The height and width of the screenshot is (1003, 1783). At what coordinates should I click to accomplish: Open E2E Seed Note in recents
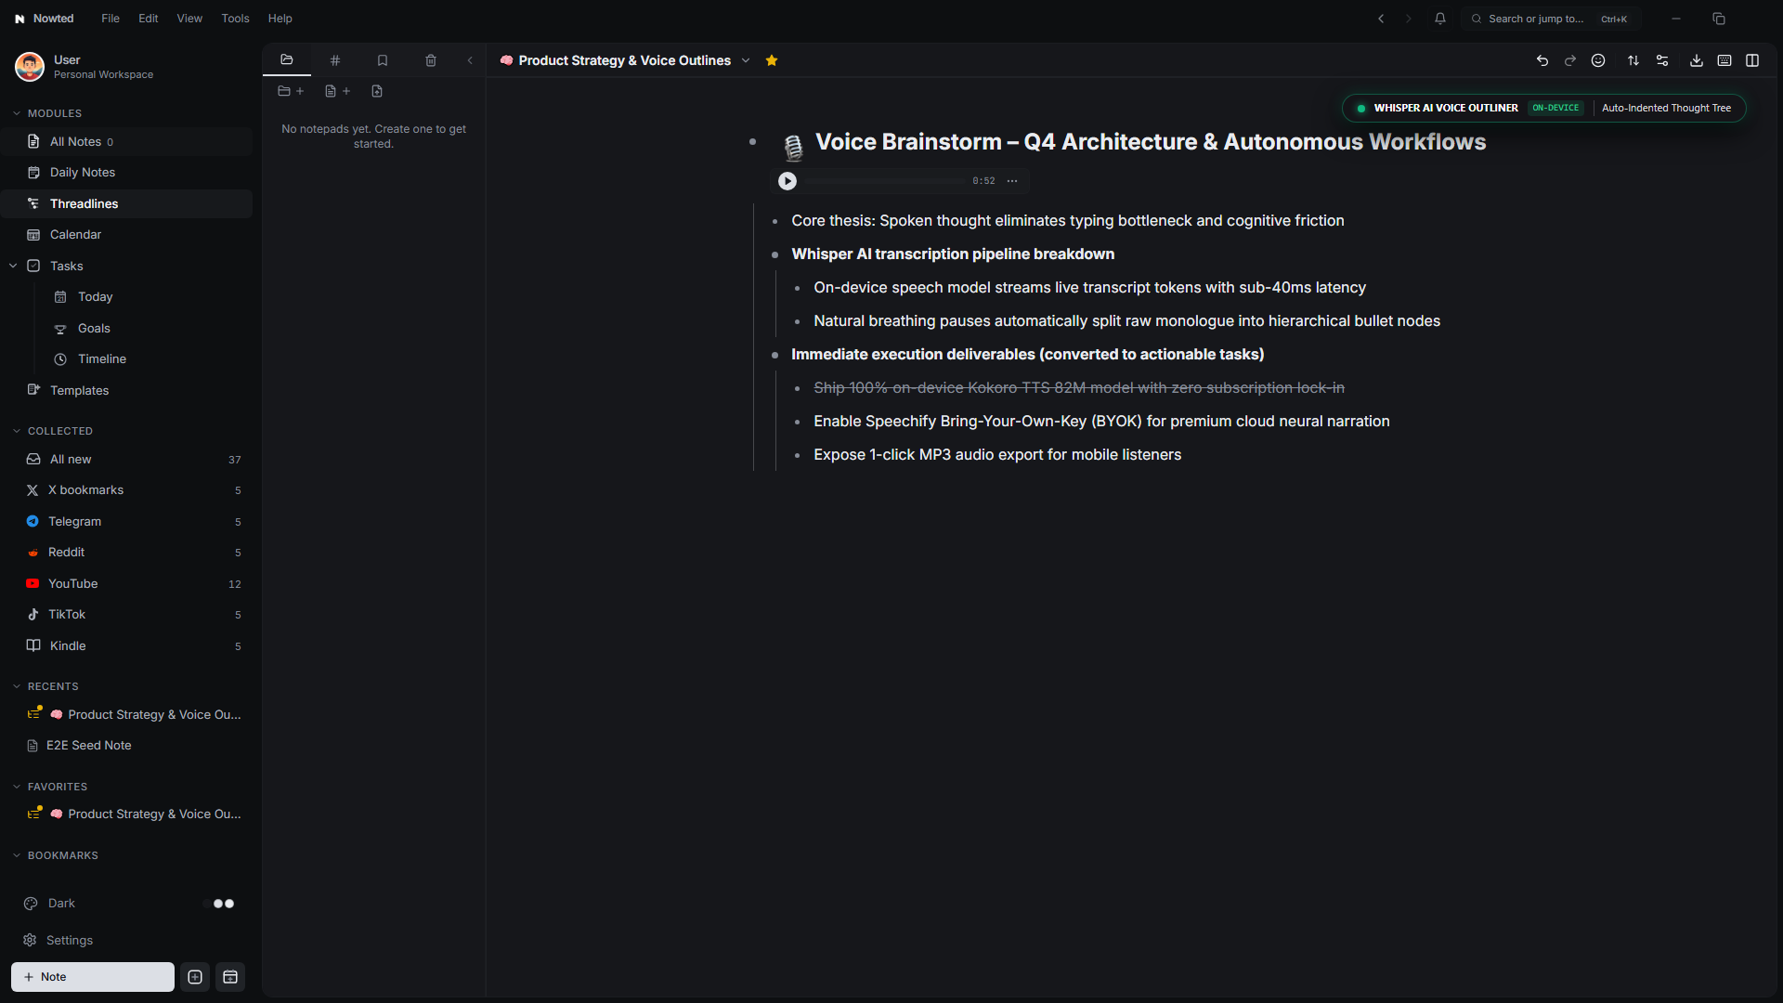[126, 746]
